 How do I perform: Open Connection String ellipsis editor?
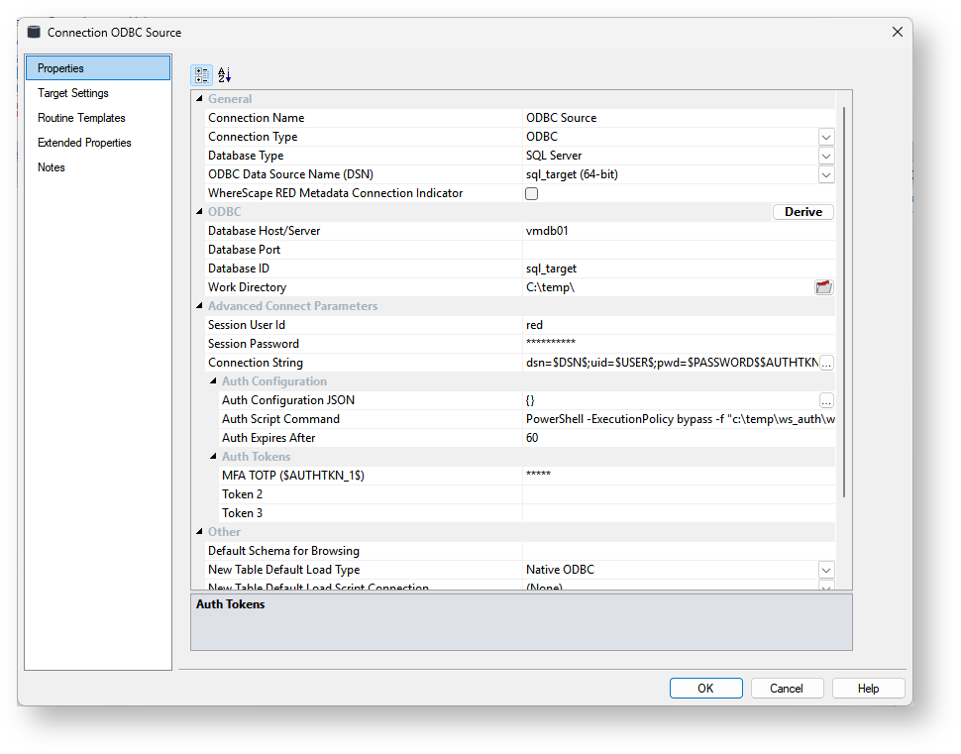[826, 363]
